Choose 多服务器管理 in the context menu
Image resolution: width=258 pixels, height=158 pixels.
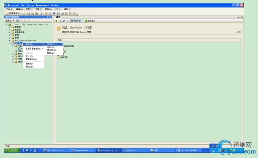33,49
